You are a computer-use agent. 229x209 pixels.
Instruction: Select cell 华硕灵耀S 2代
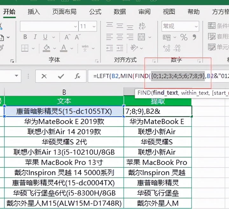[64, 142]
